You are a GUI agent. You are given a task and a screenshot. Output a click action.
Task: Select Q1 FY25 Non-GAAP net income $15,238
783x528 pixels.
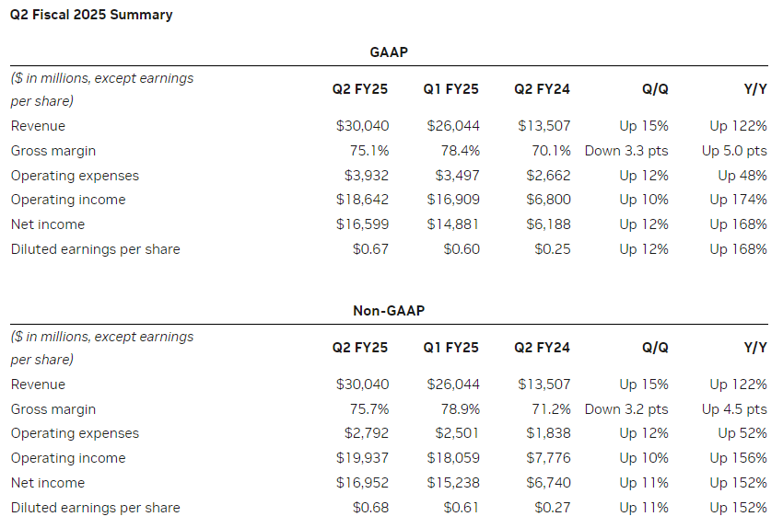tap(452, 483)
